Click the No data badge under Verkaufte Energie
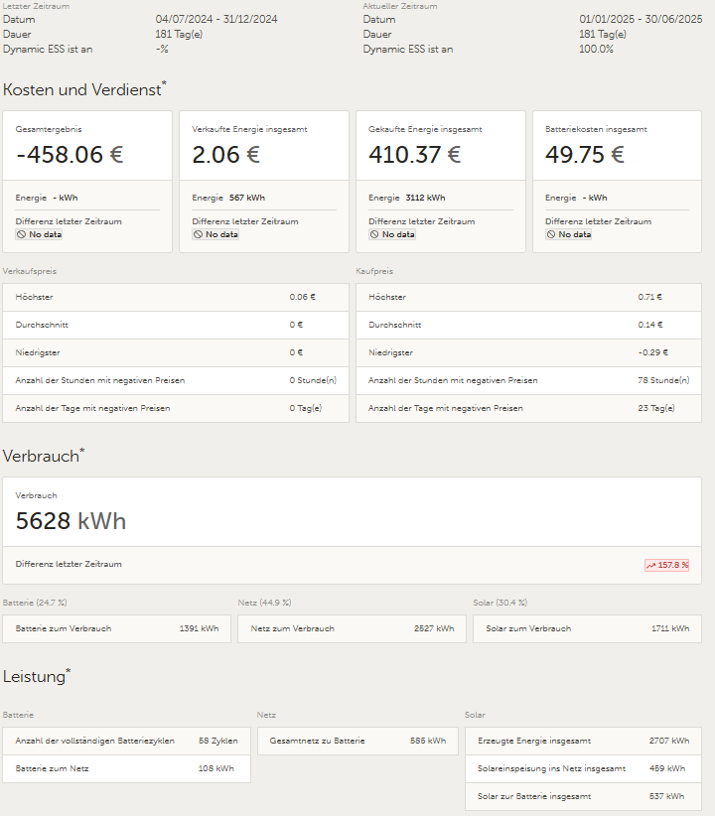 [x=215, y=234]
